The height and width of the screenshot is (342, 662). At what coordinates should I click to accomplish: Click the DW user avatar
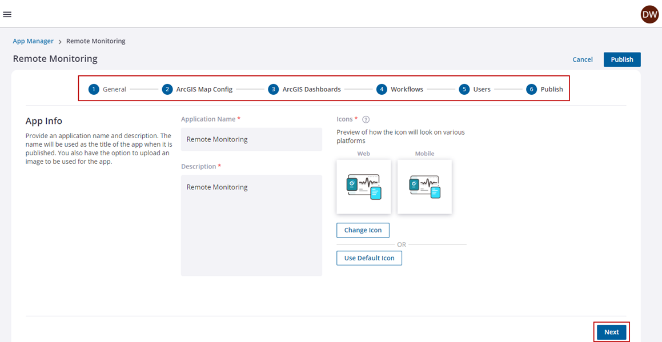click(649, 14)
